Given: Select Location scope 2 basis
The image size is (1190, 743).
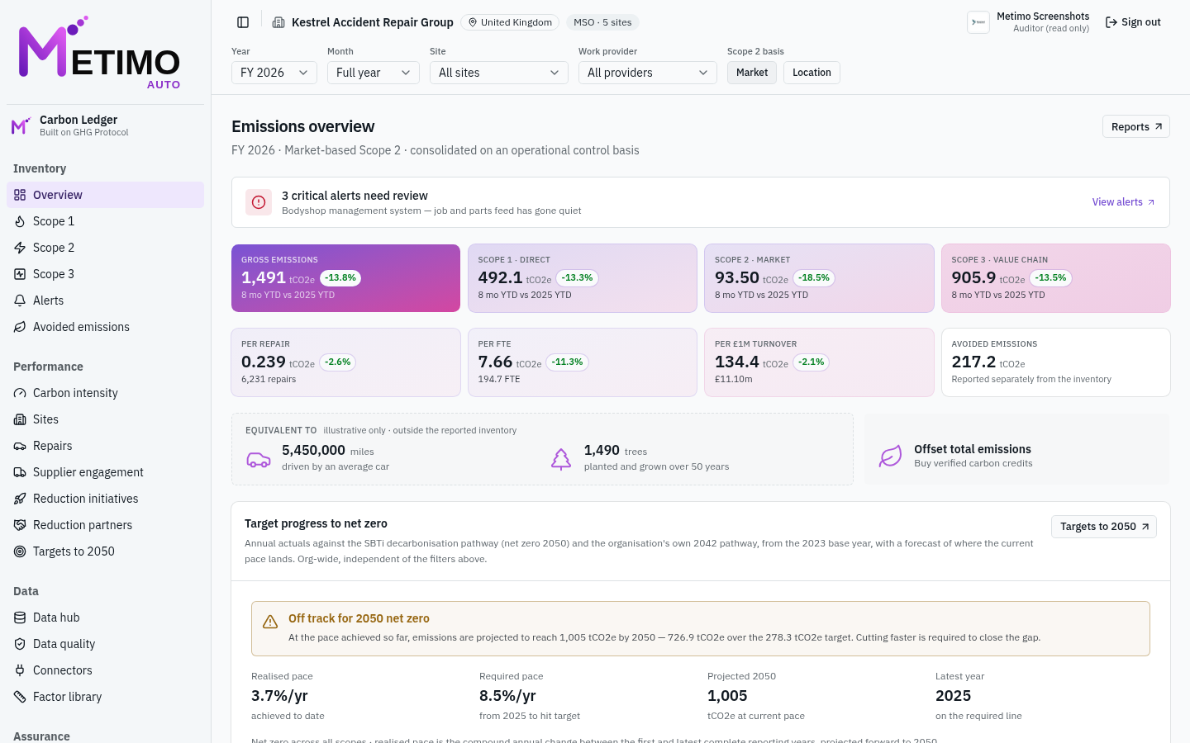Looking at the screenshot, I should pos(812,73).
